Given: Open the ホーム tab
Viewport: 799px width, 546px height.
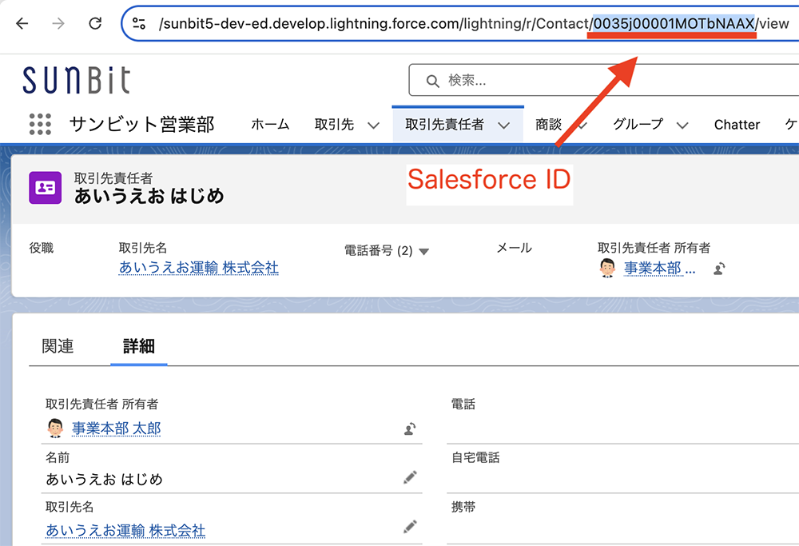Looking at the screenshot, I should point(270,125).
